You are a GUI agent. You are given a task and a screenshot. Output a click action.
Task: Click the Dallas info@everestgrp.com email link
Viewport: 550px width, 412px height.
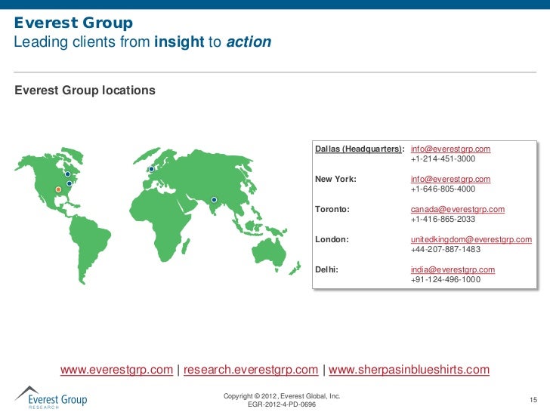pyautogui.click(x=450, y=149)
